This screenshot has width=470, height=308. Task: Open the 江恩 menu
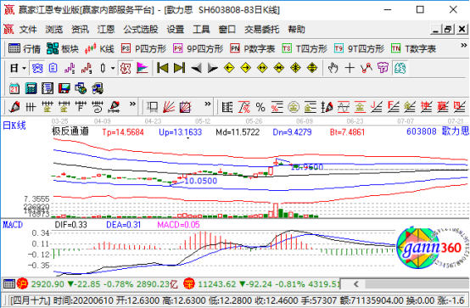tap(106, 30)
